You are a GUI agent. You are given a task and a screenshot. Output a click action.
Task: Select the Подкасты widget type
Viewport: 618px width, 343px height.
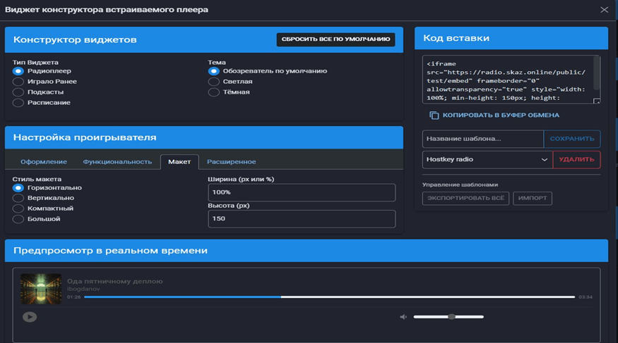pyautogui.click(x=18, y=92)
